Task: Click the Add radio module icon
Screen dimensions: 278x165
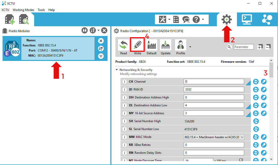Action: tap(10, 19)
